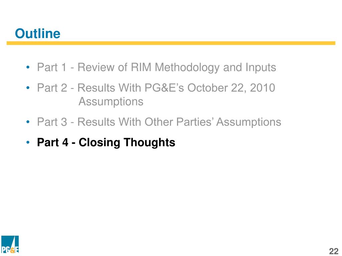Screen dimensions: 342x256
Task: Click the text 'October 22, 2010'
Action: (231, 88)
